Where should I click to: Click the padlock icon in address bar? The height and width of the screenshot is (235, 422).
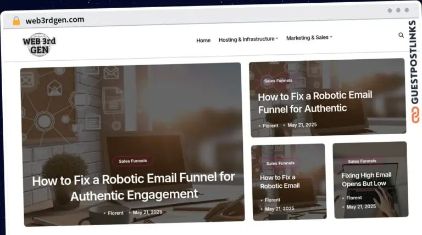pyautogui.click(x=16, y=21)
